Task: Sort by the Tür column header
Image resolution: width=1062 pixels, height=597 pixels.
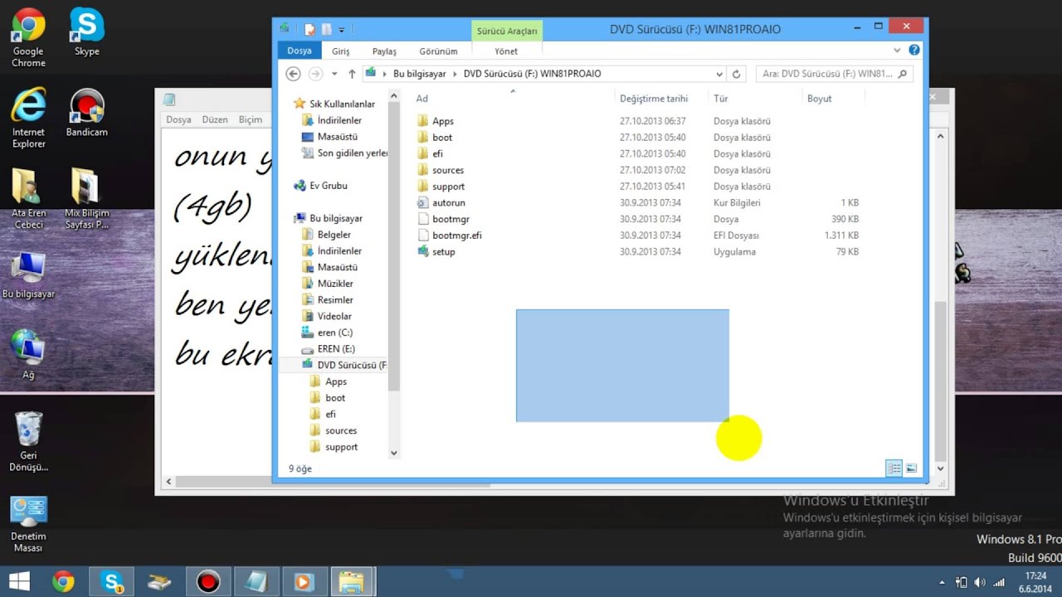Action: (x=721, y=99)
